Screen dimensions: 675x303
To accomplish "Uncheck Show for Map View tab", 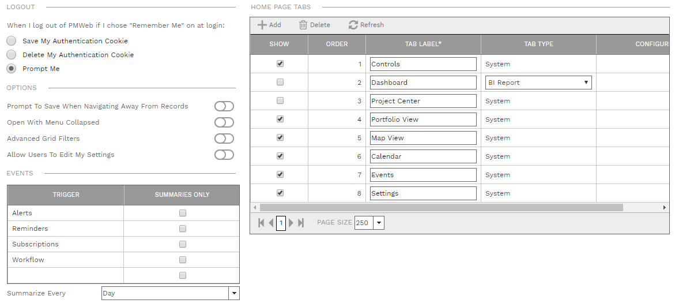I will [x=280, y=137].
